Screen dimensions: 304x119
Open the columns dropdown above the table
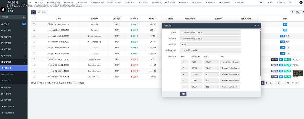click(298, 12)
